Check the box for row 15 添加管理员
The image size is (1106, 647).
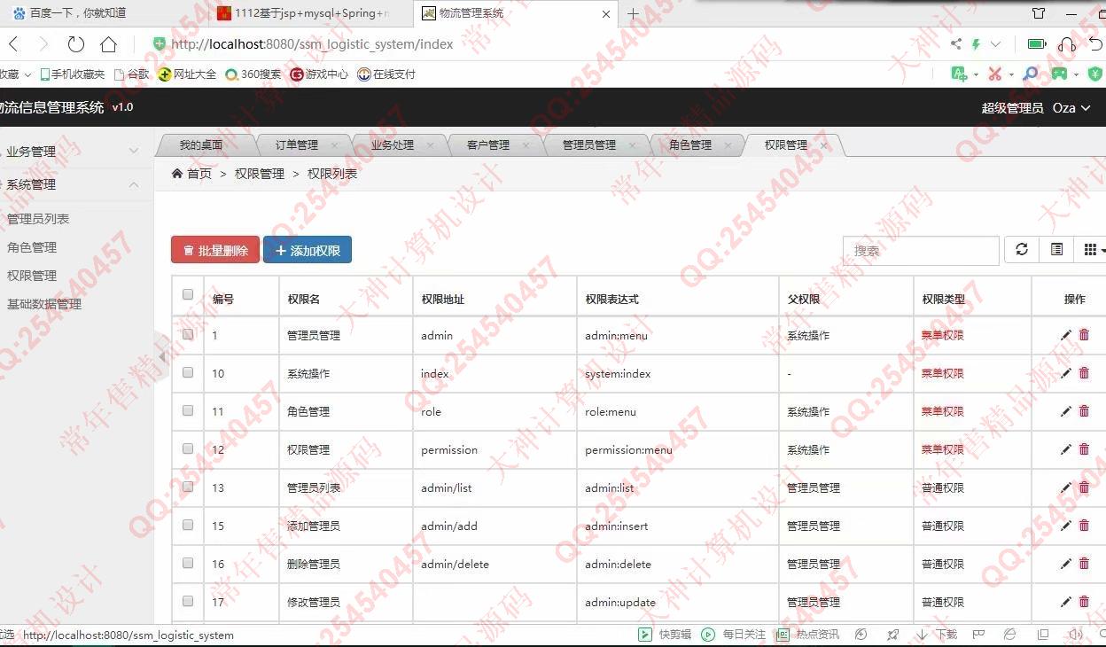(188, 525)
